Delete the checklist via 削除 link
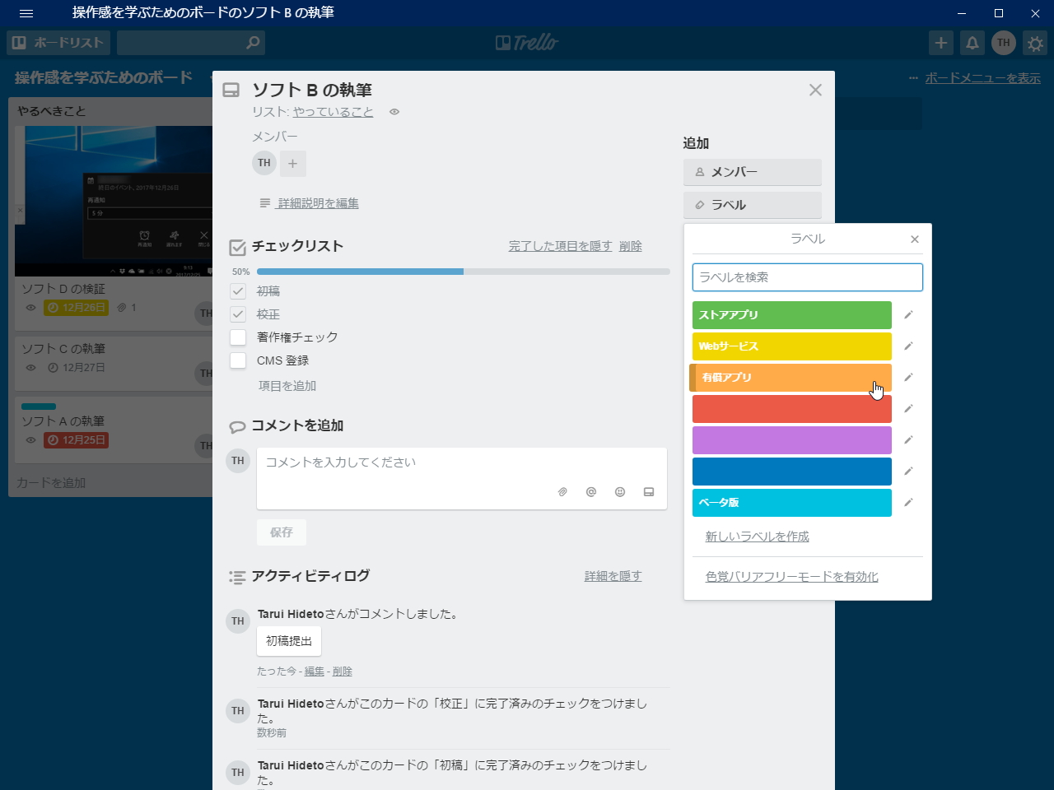The image size is (1054, 790). click(x=631, y=246)
